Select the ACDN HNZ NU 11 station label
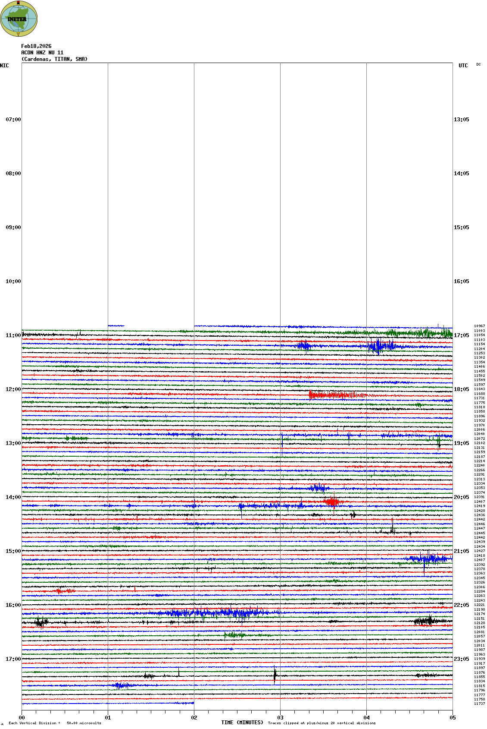487x729 pixels. pos(42,53)
